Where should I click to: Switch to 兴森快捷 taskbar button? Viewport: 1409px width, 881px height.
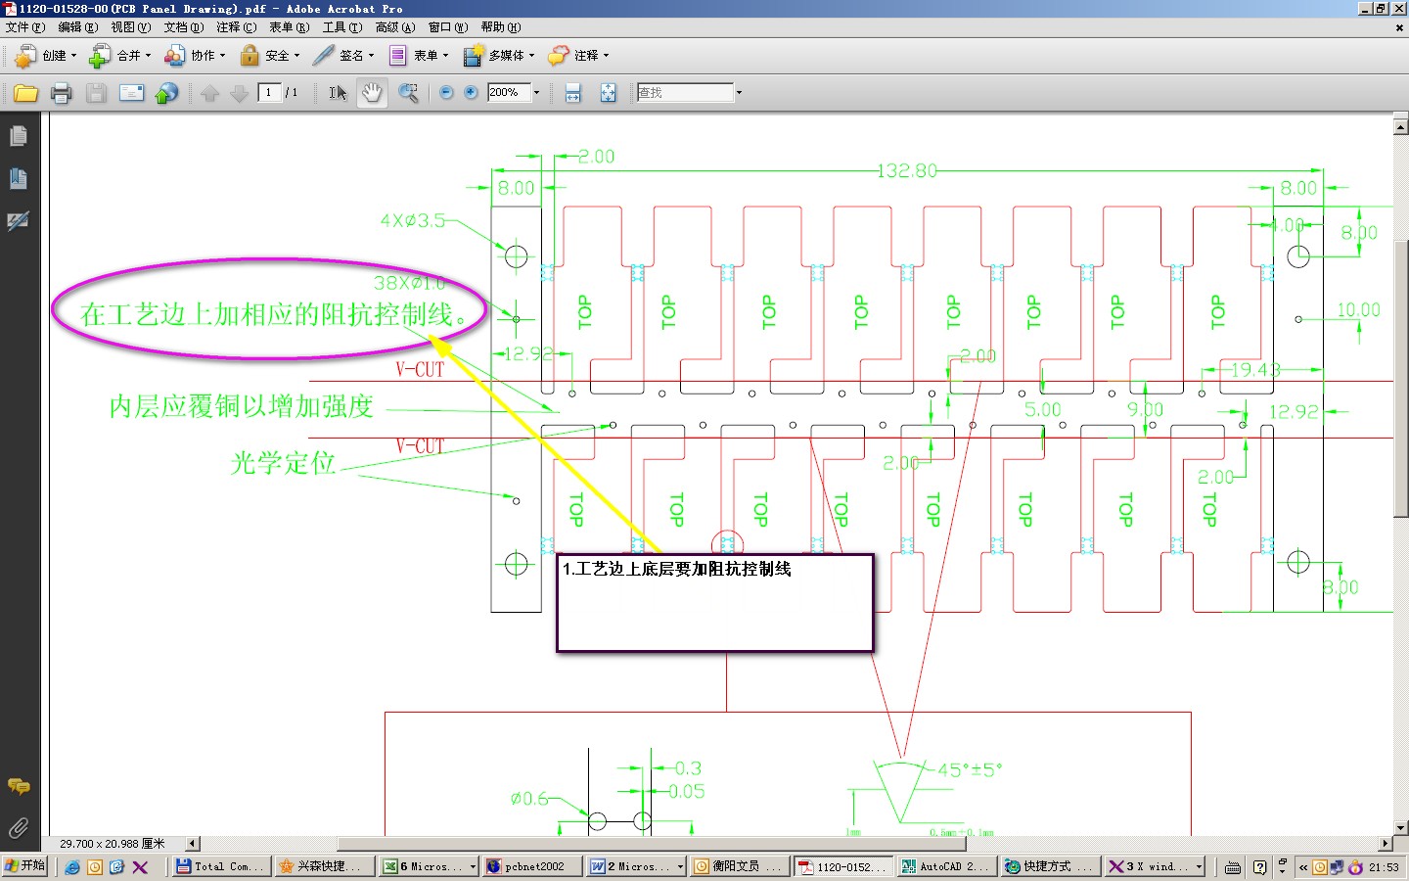point(324,866)
